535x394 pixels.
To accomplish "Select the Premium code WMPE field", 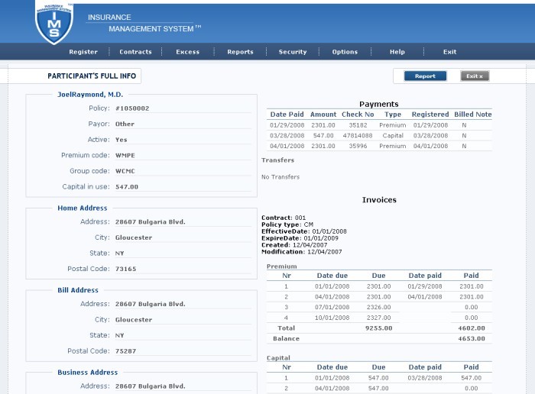I will coord(183,156).
